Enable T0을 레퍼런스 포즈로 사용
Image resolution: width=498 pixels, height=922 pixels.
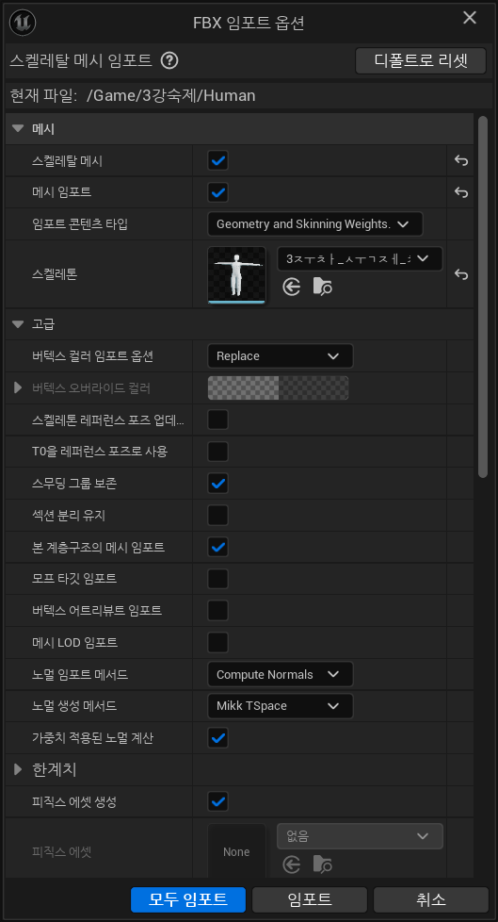click(217, 452)
